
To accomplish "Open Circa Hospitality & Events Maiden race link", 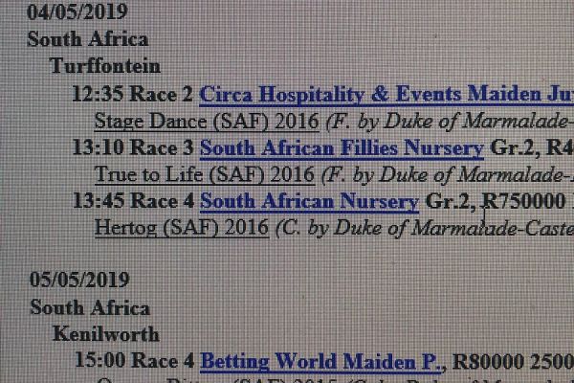I will (386, 95).
